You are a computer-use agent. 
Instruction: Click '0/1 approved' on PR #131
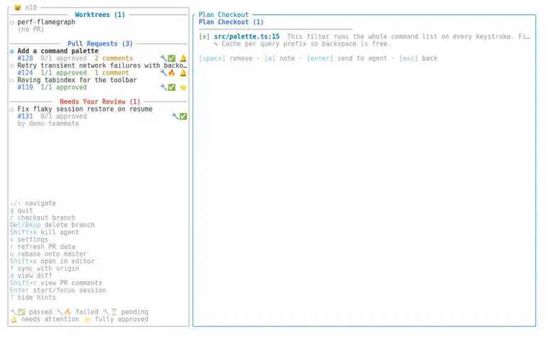pyautogui.click(x=63, y=117)
